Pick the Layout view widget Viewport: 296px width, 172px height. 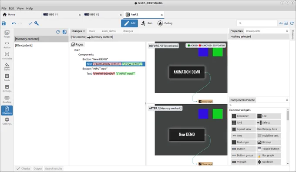pyautogui.click(x=243, y=129)
